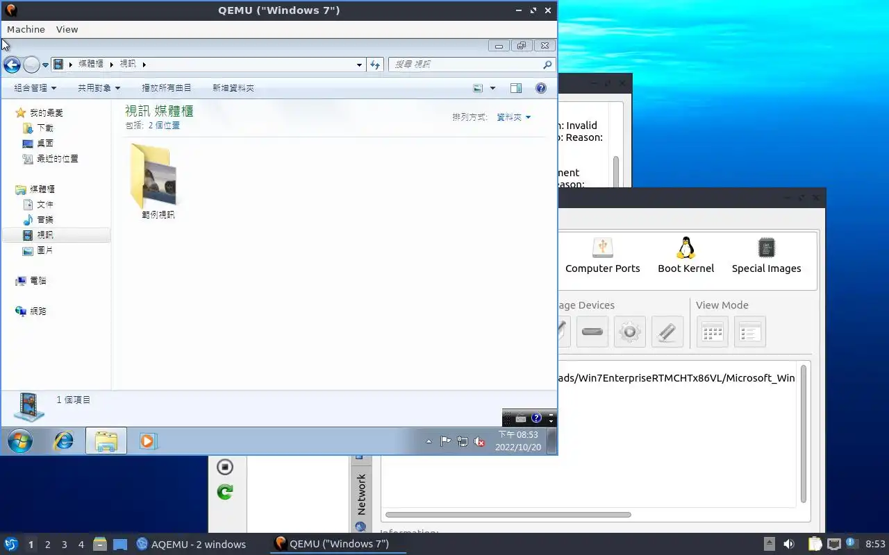Screen dimensions: 889x555
Task: Click language bar help icon
Action: [536, 418]
